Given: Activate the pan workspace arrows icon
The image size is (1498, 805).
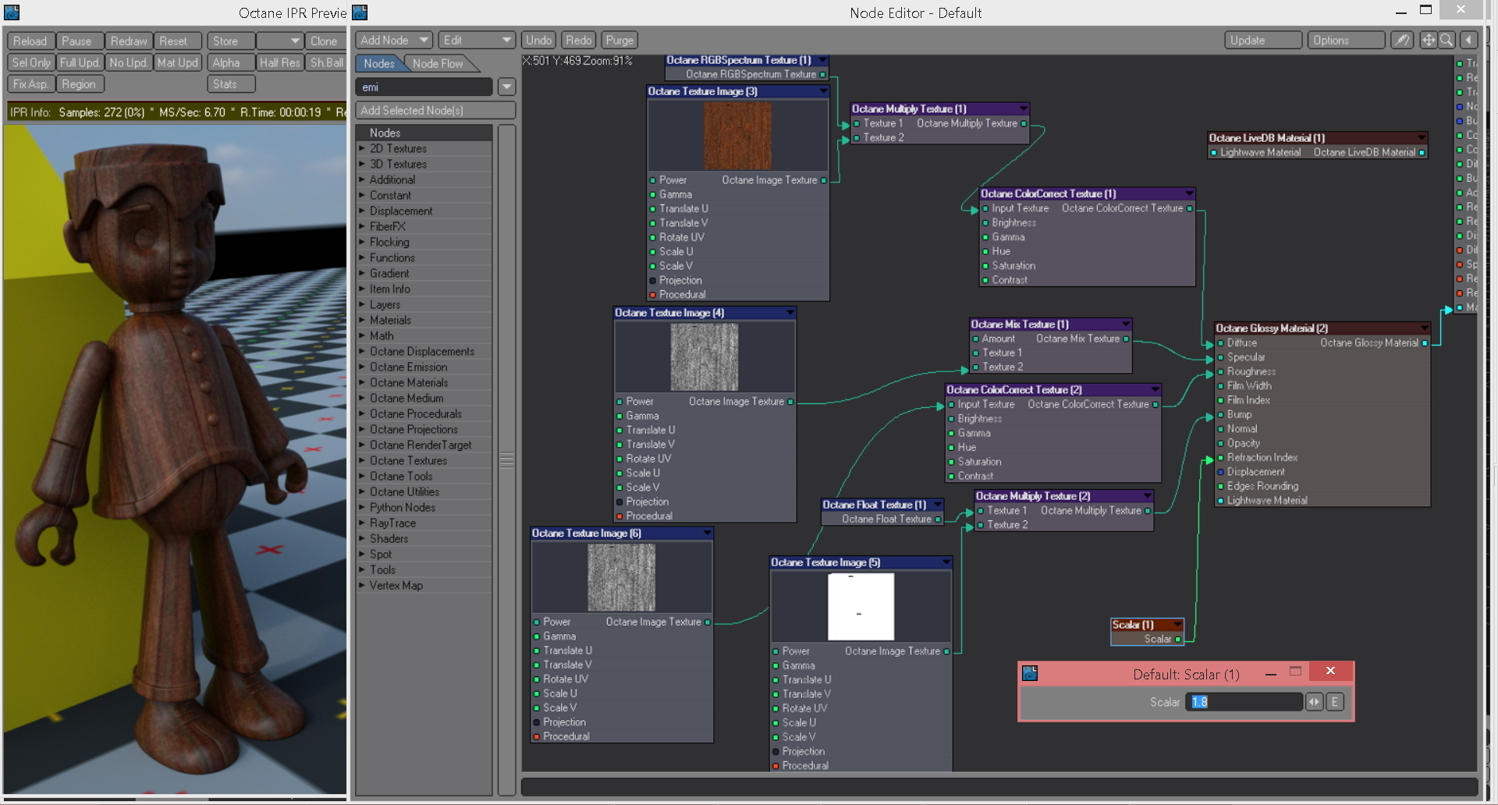Looking at the screenshot, I should click(x=1428, y=40).
